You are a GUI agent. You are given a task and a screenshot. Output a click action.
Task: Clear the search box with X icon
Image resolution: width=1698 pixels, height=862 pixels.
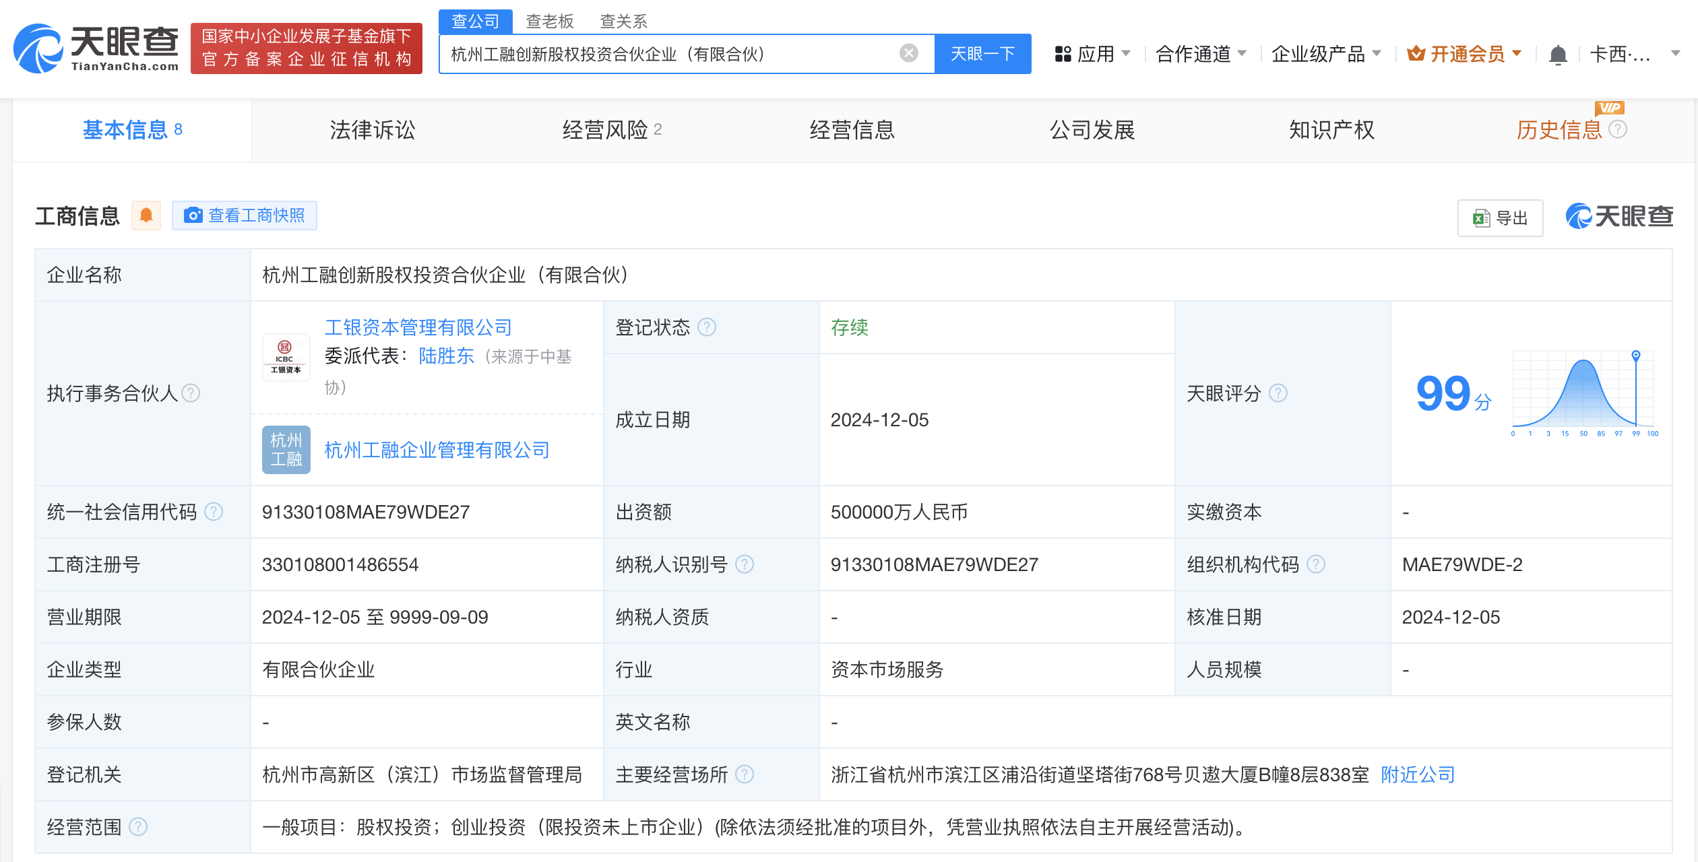(x=909, y=53)
